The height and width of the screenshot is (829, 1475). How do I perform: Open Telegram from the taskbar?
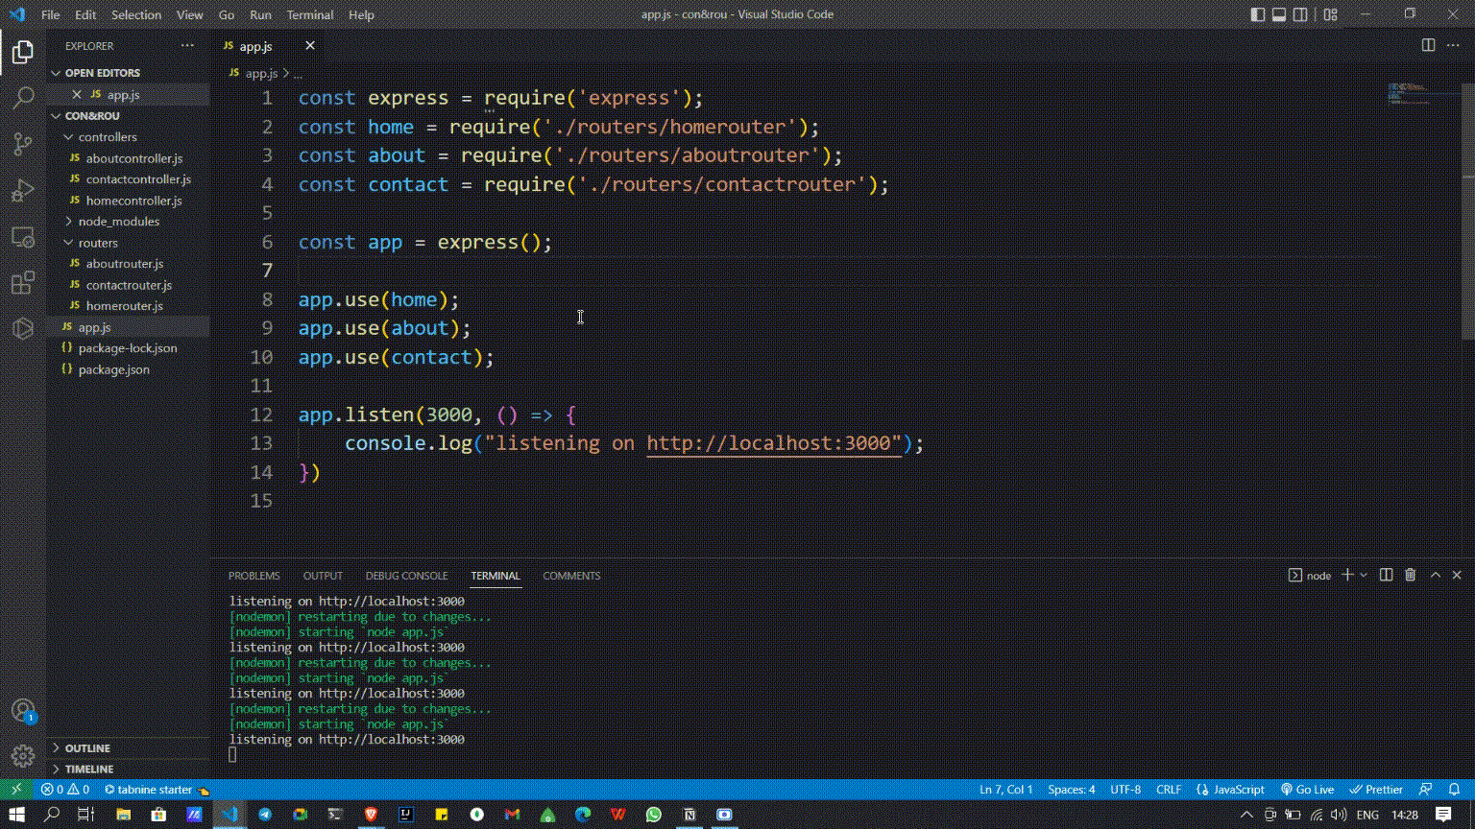click(264, 815)
